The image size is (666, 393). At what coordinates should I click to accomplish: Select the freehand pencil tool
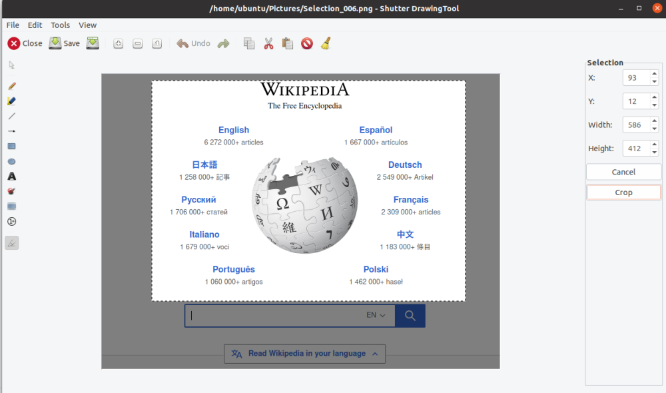pyautogui.click(x=11, y=86)
